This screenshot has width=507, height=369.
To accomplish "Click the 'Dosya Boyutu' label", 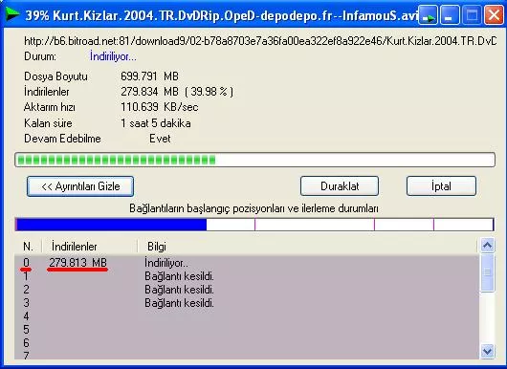I will [x=55, y=76].
